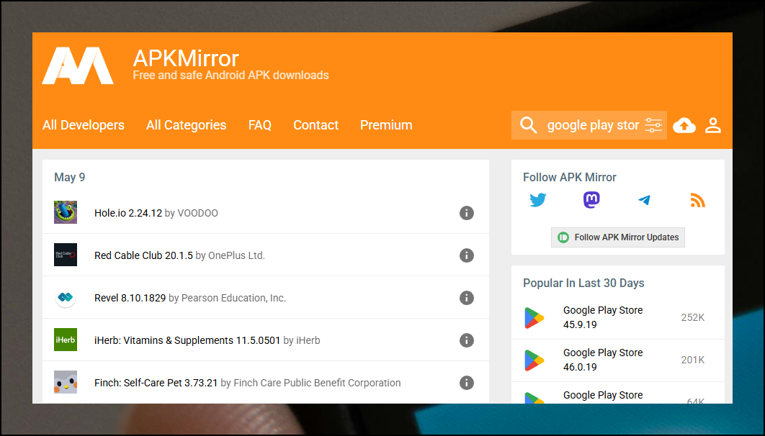Click the Follow APK Mirror Updates button
Viewport: 765px width, 436px height.
point(617,237)
